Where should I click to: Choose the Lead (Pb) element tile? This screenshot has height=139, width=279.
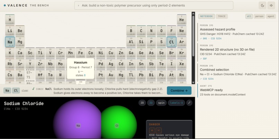coord(141,75)
